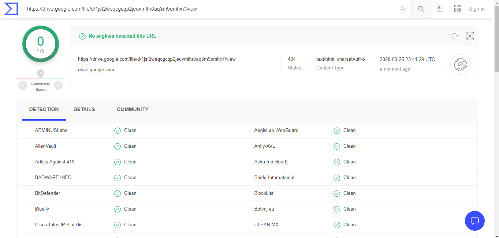Screen dimensions: 499x238
Task: Vote positive with community check icon
Action: [x=58, y=86]
